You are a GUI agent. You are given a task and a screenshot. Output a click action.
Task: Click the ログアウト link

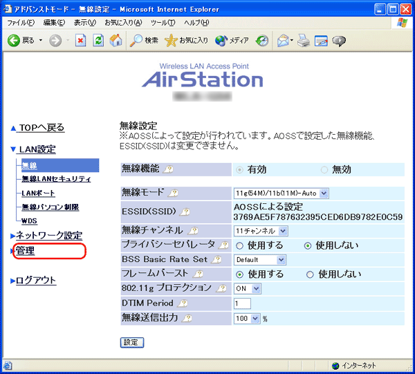pyautogui.click(x=36, y=280)
